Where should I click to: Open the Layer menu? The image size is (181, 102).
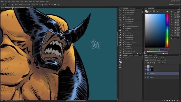[x=18, y=2]
